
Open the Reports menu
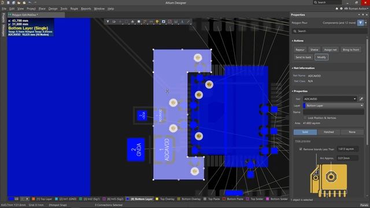coord(86,9)
